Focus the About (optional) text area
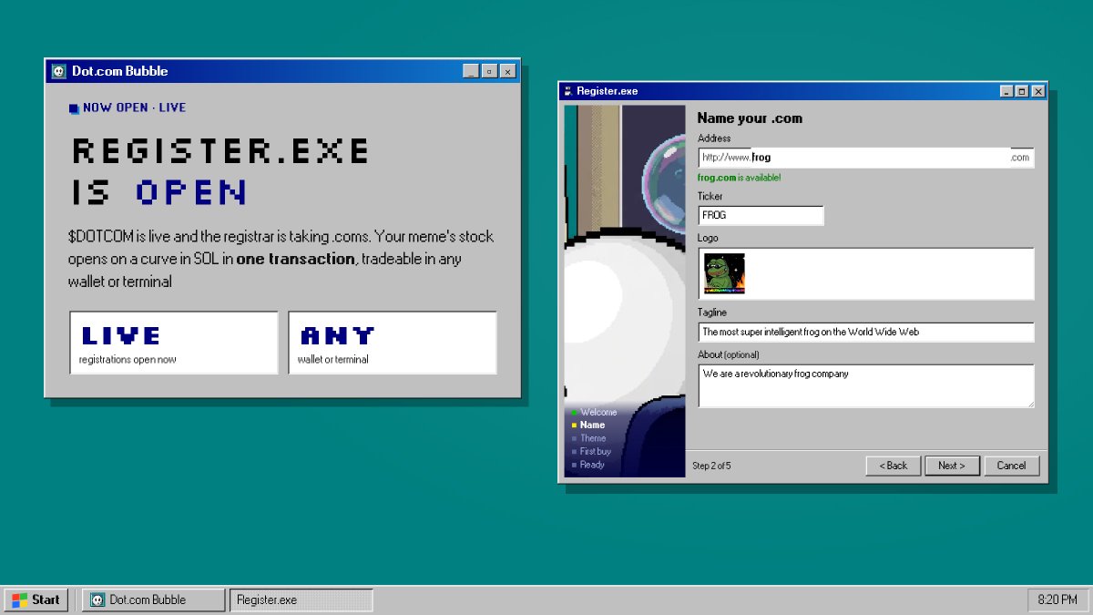Viewport: 1093px width, 615px height. click(866, 386)
